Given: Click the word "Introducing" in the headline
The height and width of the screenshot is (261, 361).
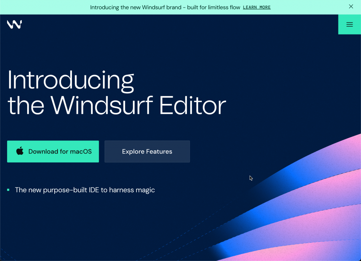Looking at the screenshot, I should [x=71, y=80].
